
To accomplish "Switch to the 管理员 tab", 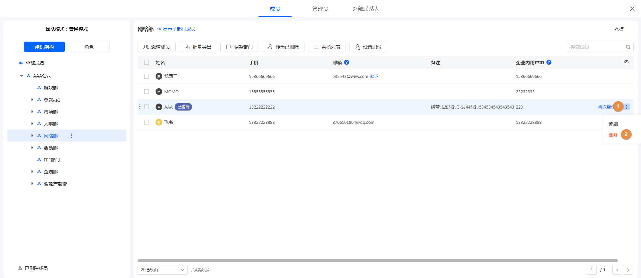I will coord(320,9).
